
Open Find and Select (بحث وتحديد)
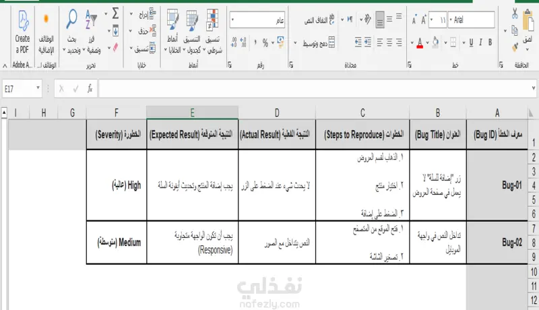pyautogui.click(x=72, y=32)
